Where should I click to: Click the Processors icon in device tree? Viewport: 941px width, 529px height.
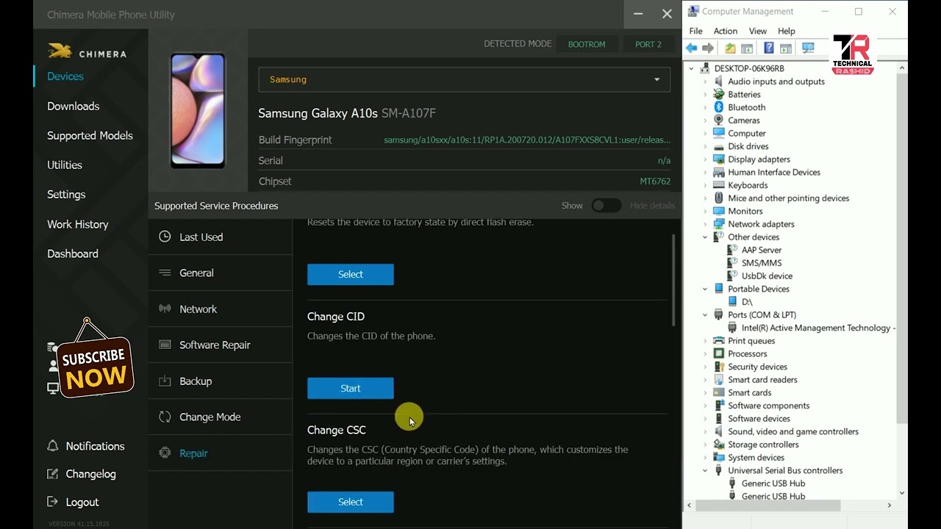tap(719, 353)
